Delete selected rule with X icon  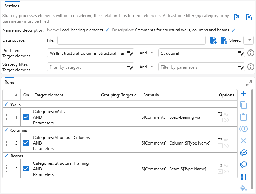(243, 140)
